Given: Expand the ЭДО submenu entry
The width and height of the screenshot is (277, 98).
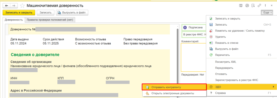Looking at the screenshot, I should tap(241, 87).
